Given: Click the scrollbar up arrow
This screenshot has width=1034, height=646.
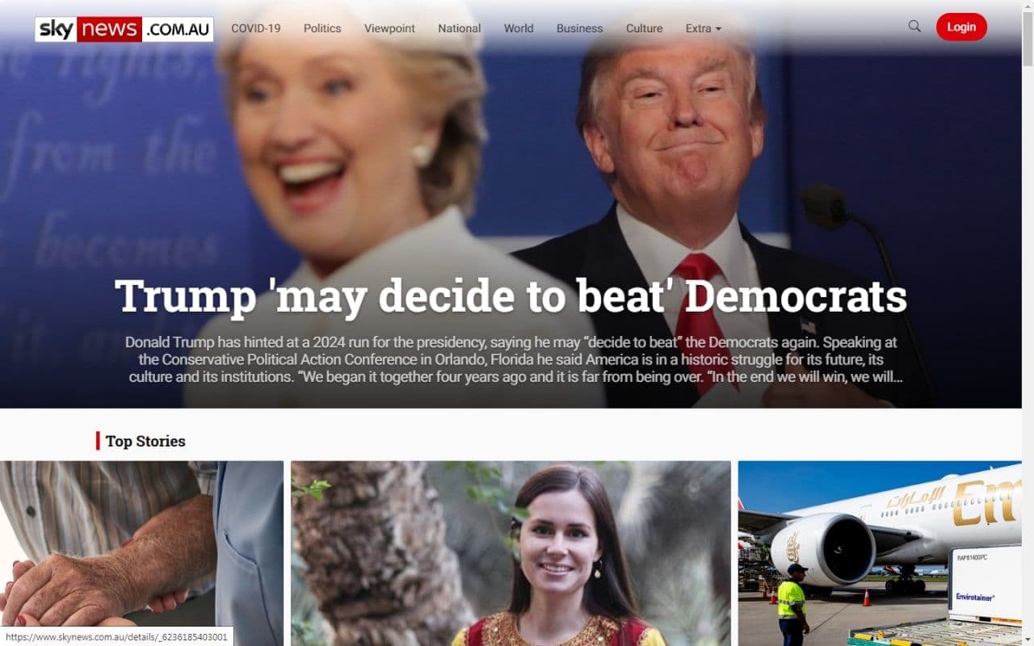Looking at the screenshot, I should tap(1028, 6).
